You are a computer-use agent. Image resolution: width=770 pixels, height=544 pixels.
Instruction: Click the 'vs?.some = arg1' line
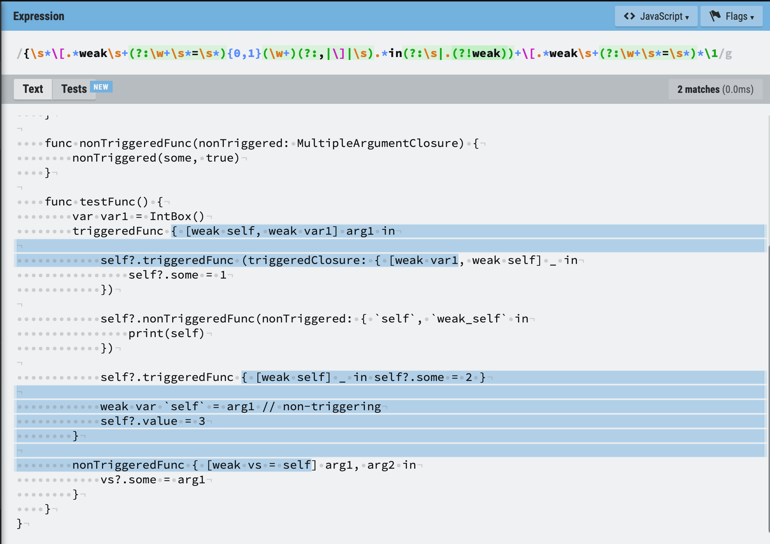[152, 480]
